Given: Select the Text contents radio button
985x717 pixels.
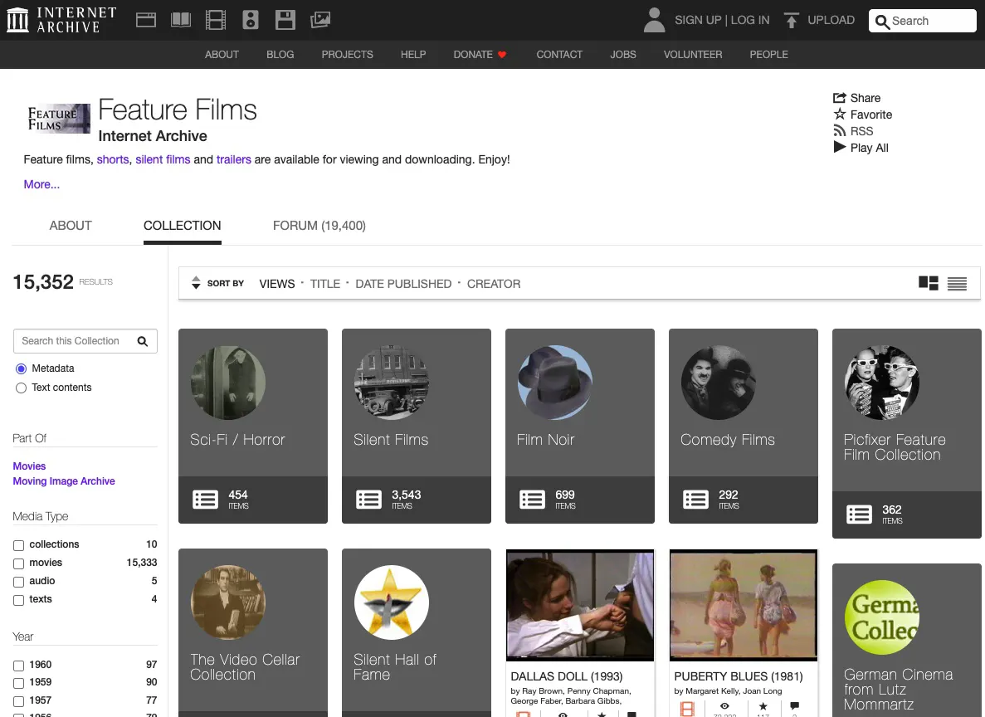Looking at the screenshot, I should click(22, 388).
